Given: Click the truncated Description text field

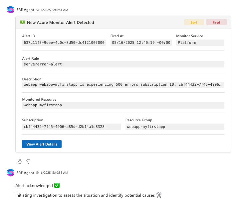Looking at the screenshot, I should point(123,85).
